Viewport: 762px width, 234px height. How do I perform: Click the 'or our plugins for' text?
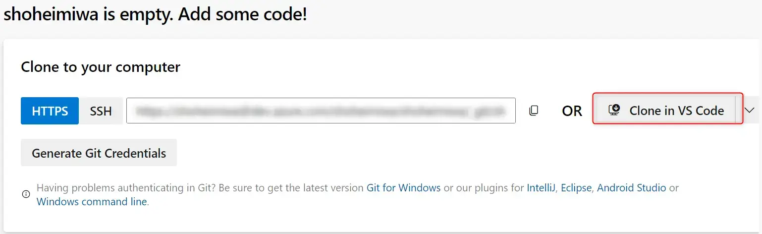click(484, 188)
